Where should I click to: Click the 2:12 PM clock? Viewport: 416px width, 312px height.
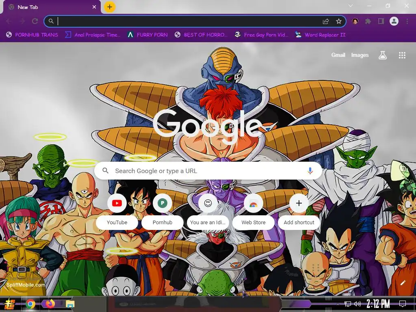point(378,304)
